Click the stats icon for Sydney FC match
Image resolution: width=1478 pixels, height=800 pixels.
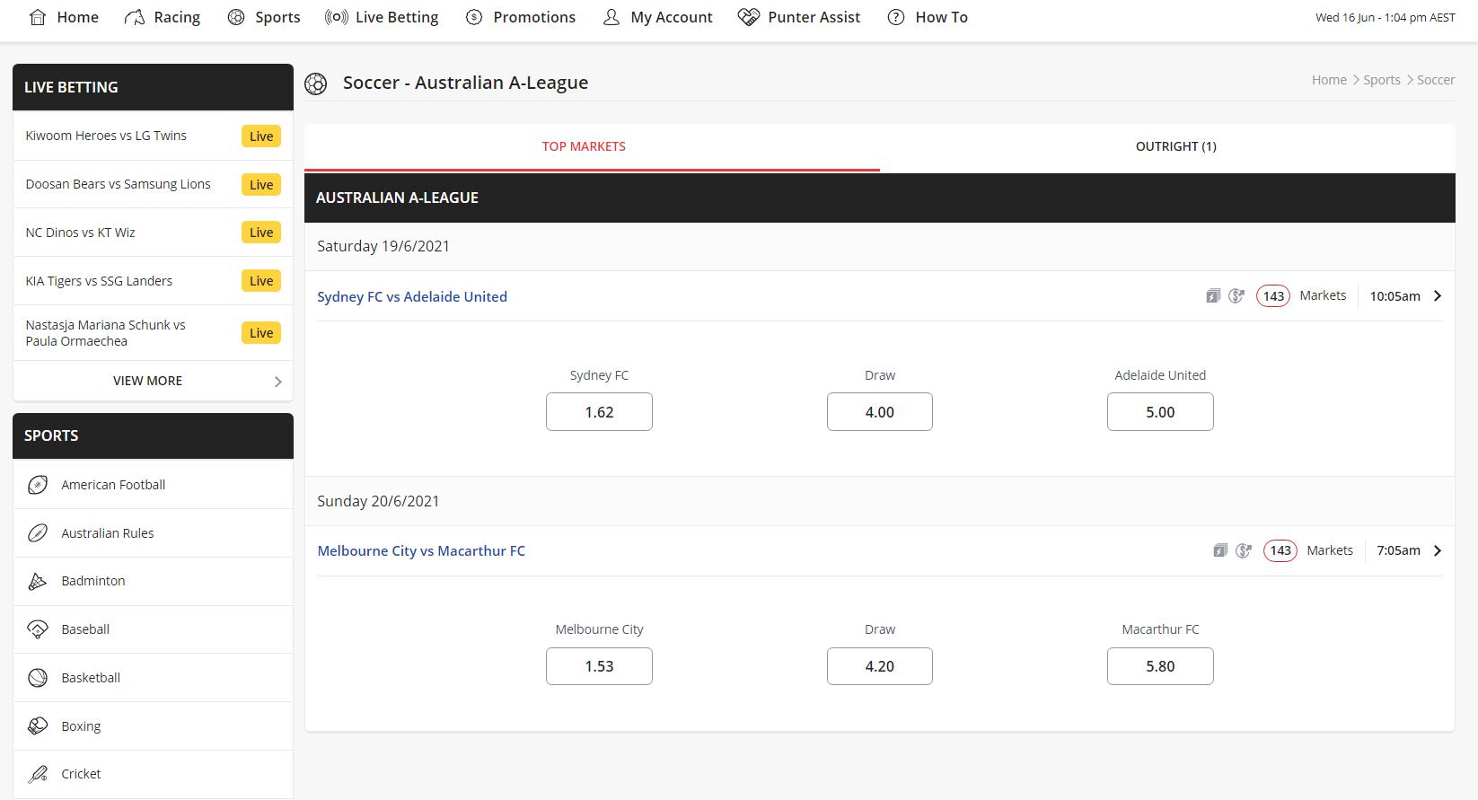[1236, 296]
